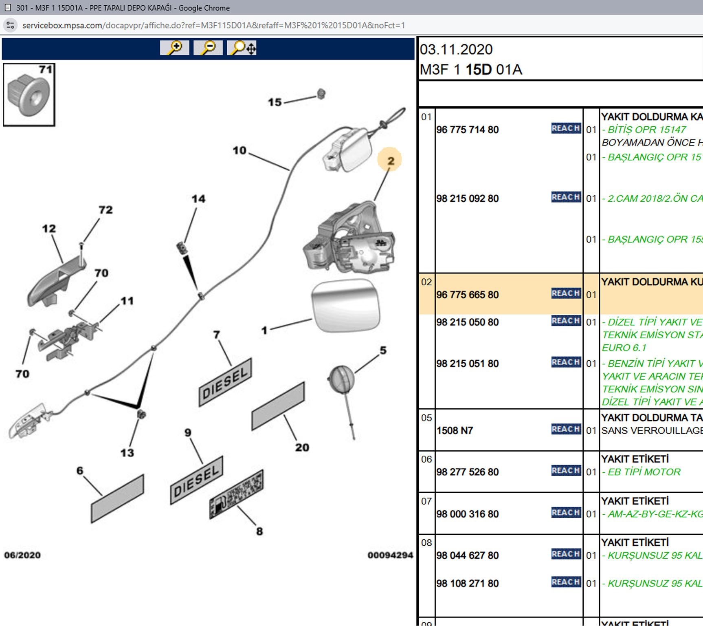The image size is (703, 626).
Task: Click the magnifier pan/move icon
Action: point(242,48)
